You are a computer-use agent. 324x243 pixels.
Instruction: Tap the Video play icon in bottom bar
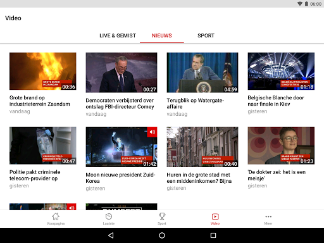click(x=215, y=216)
